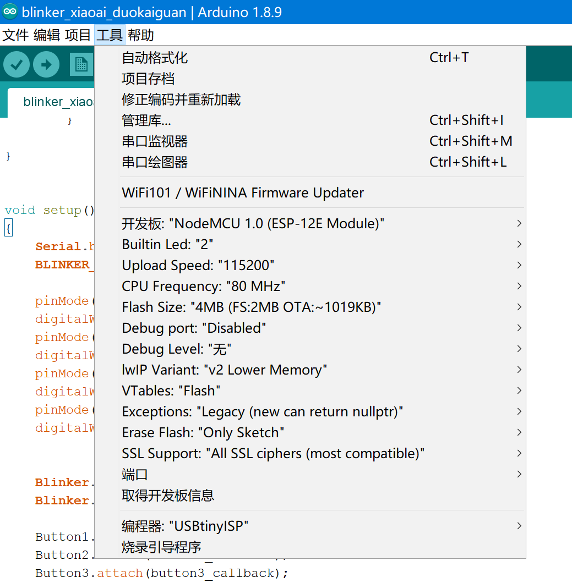The image size is (572, 583).
Task: Open the 编辑 menu
Action: (x=46, y=35)
